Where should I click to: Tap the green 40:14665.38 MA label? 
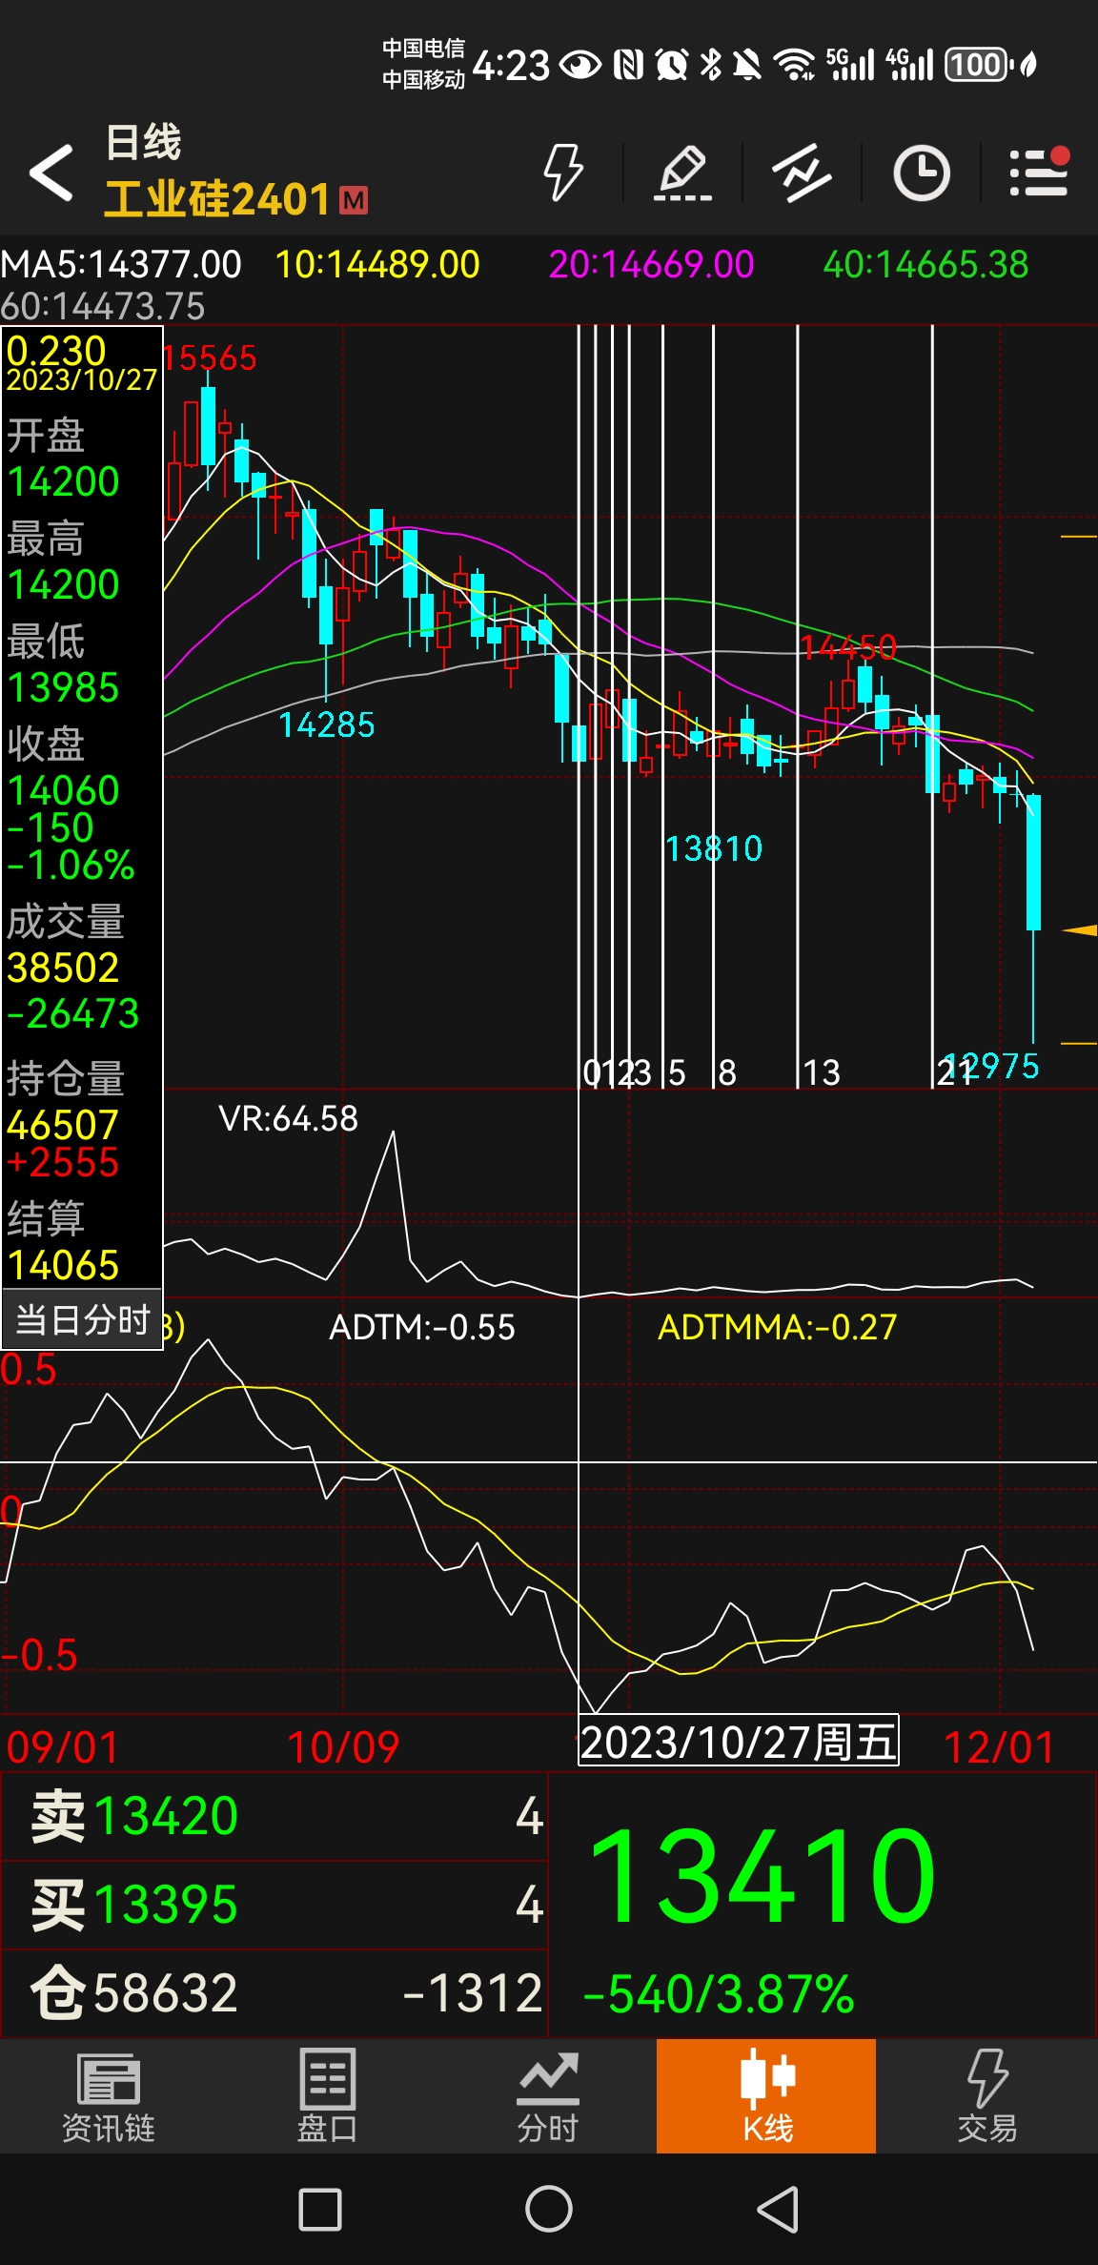coord(926,264)
